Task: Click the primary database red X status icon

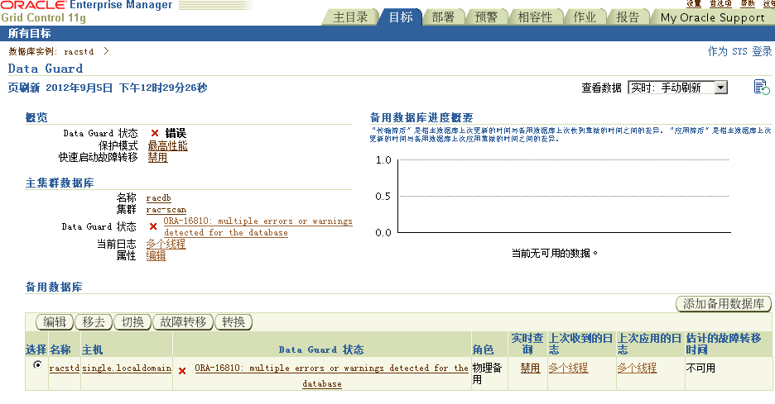Action: (153, 226)
